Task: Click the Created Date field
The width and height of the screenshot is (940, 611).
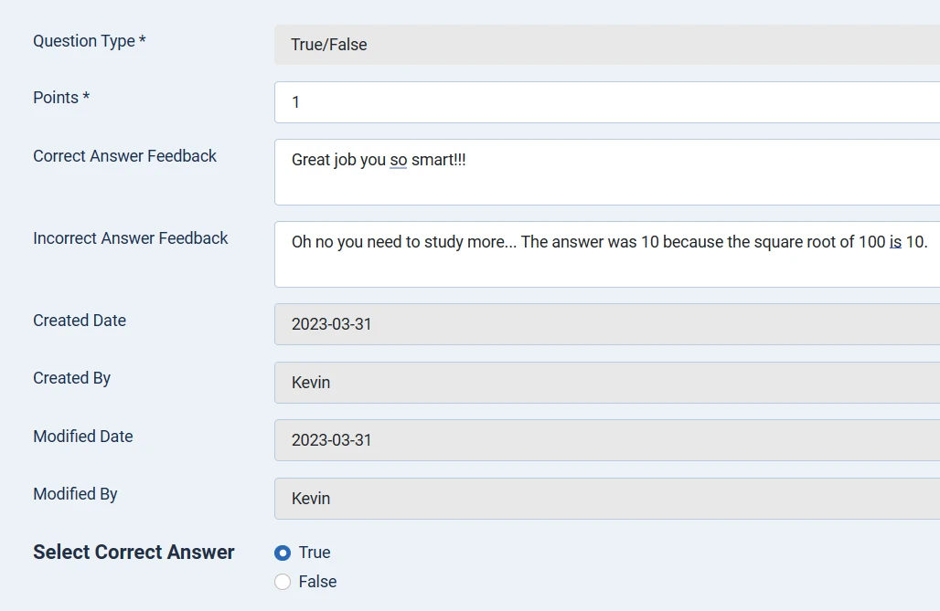Action: pyautogui.click(x=604, y=324)
